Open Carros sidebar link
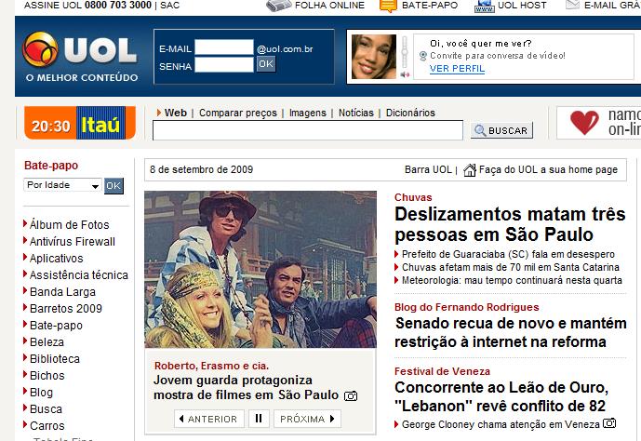Screen dimensions: 641x441 [x=47, y=426]
